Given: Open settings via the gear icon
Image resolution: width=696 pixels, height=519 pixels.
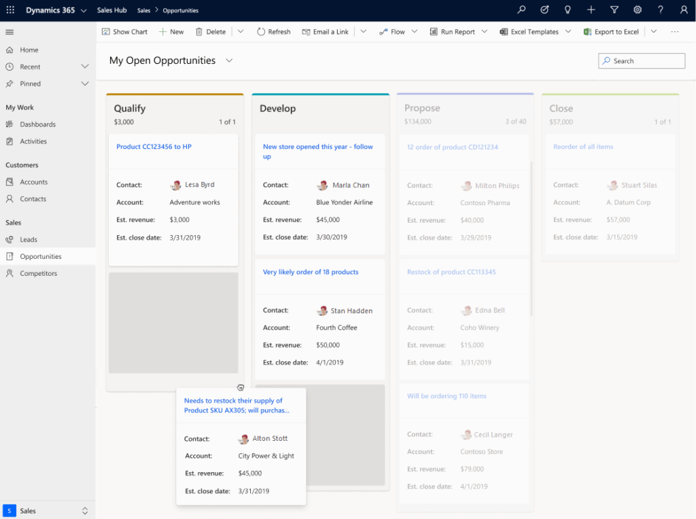Looking at the screenshot, I should coord(637,10).
